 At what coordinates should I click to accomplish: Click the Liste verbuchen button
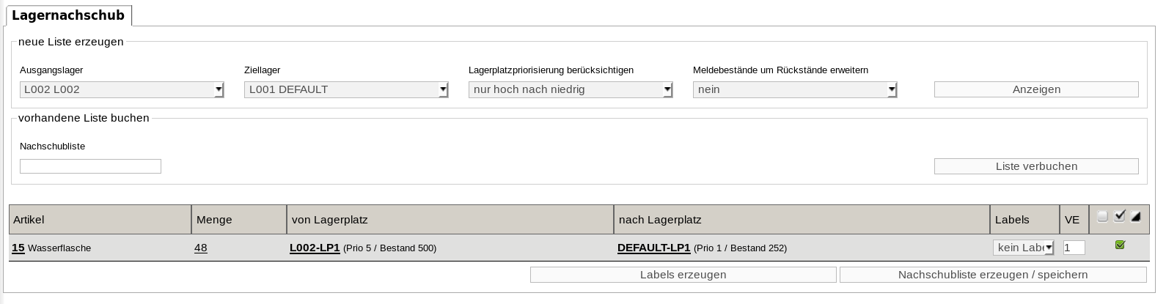pos(1036,166)
